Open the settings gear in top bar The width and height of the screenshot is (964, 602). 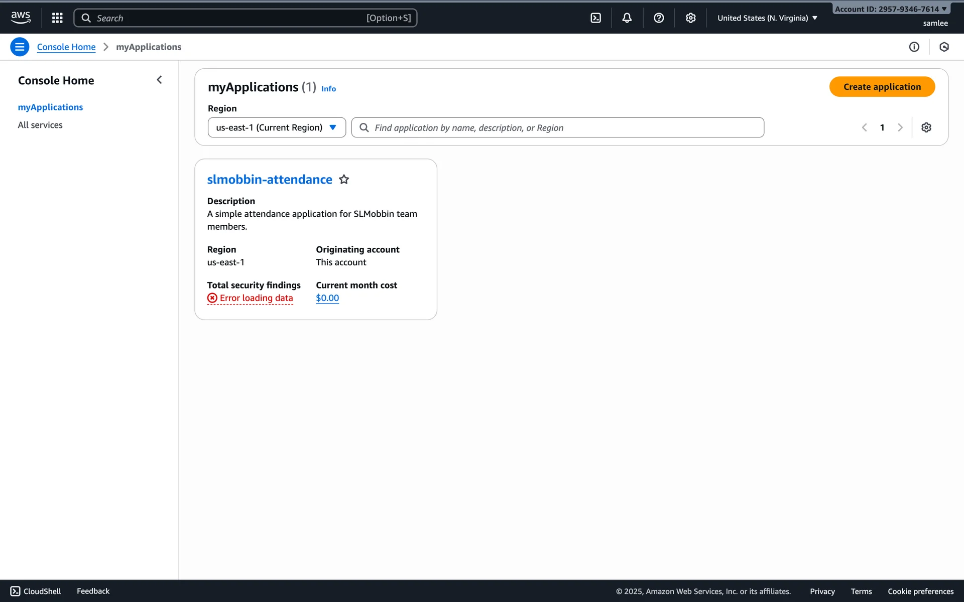pos(690,18)
